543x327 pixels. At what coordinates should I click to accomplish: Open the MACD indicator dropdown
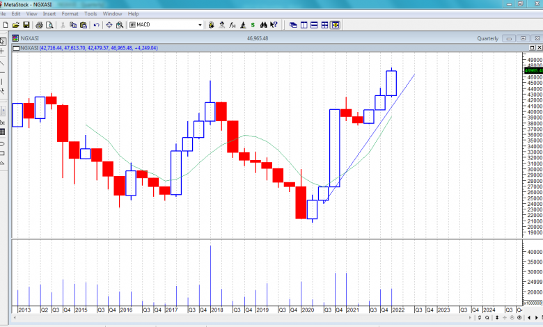200,25
